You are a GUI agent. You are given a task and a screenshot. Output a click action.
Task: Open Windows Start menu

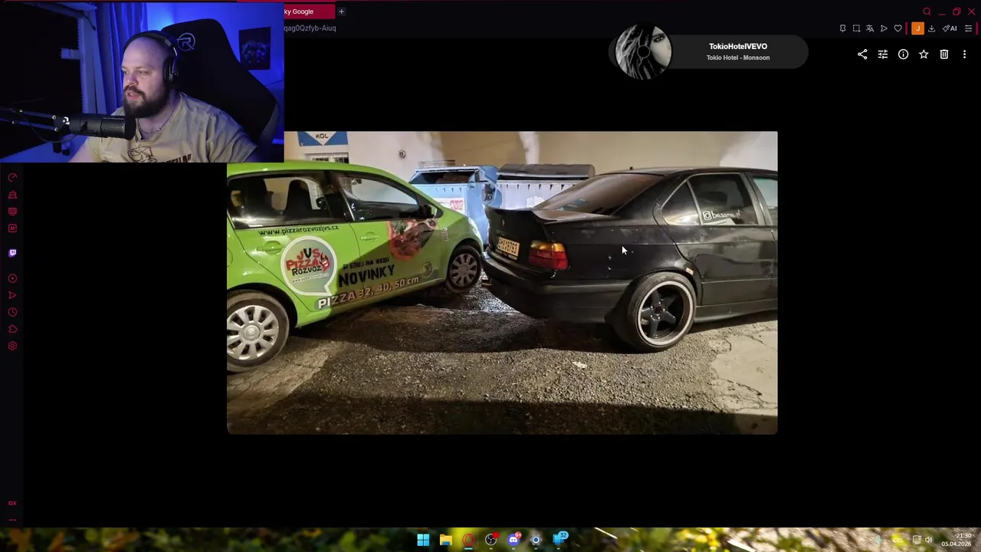[423, 540]
